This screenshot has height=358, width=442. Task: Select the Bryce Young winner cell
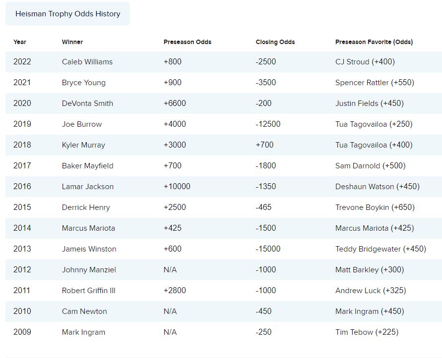[x=84, y=83]
